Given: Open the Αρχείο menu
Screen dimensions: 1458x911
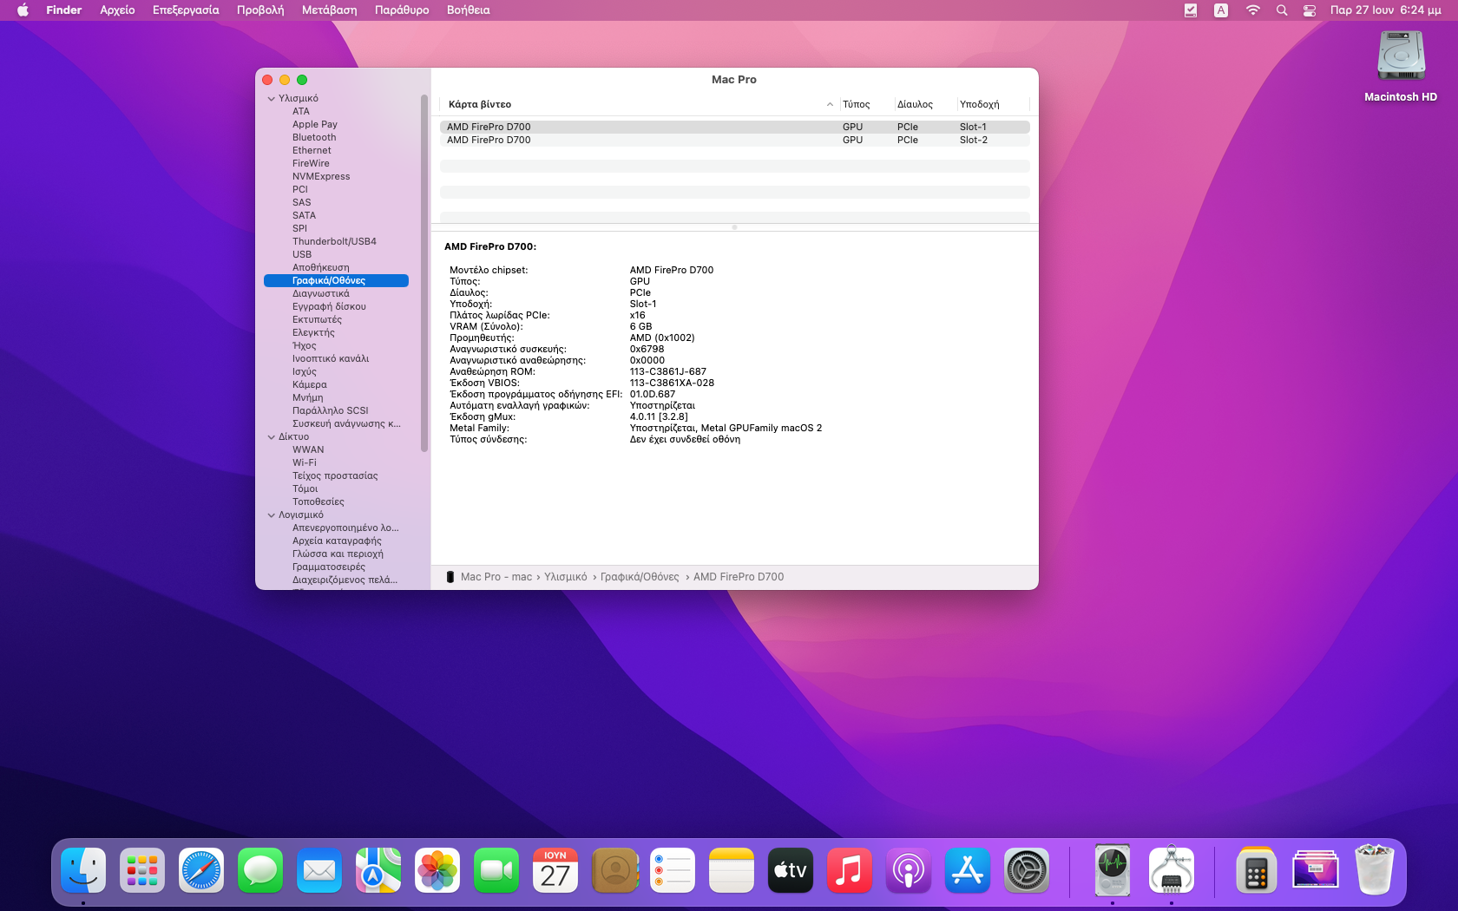Looking at the screenshot, I should pyautogui.click(x=117, y=10).
